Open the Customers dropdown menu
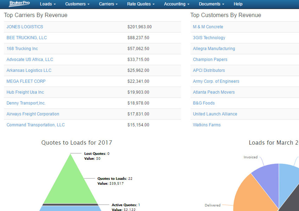299x211 pixels. (77, 4)
